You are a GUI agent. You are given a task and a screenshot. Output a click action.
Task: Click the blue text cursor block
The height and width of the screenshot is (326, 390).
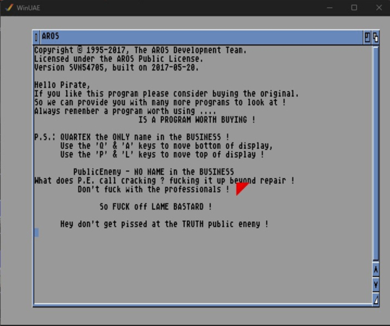pyautogui.click(x=37, y=232)
